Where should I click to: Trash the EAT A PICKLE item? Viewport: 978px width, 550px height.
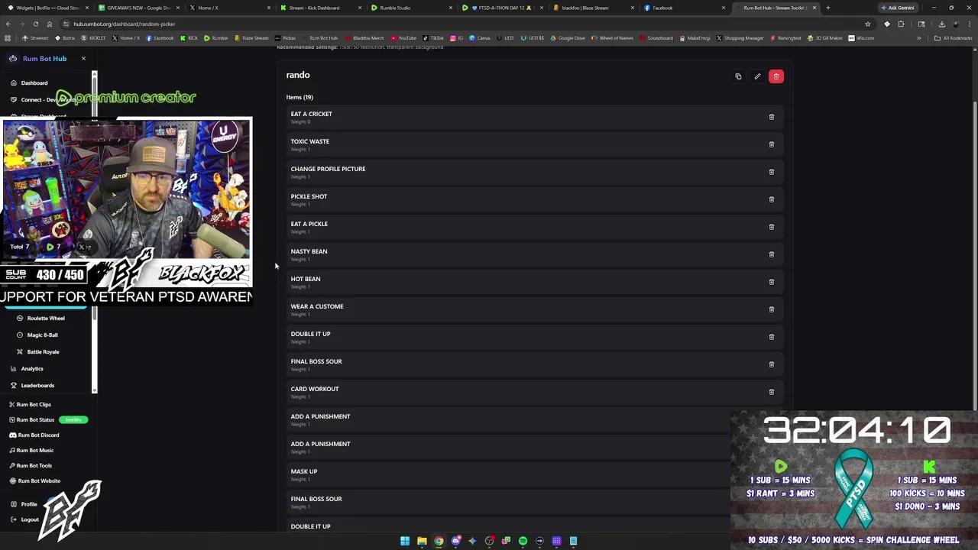(x=771, y=227)
